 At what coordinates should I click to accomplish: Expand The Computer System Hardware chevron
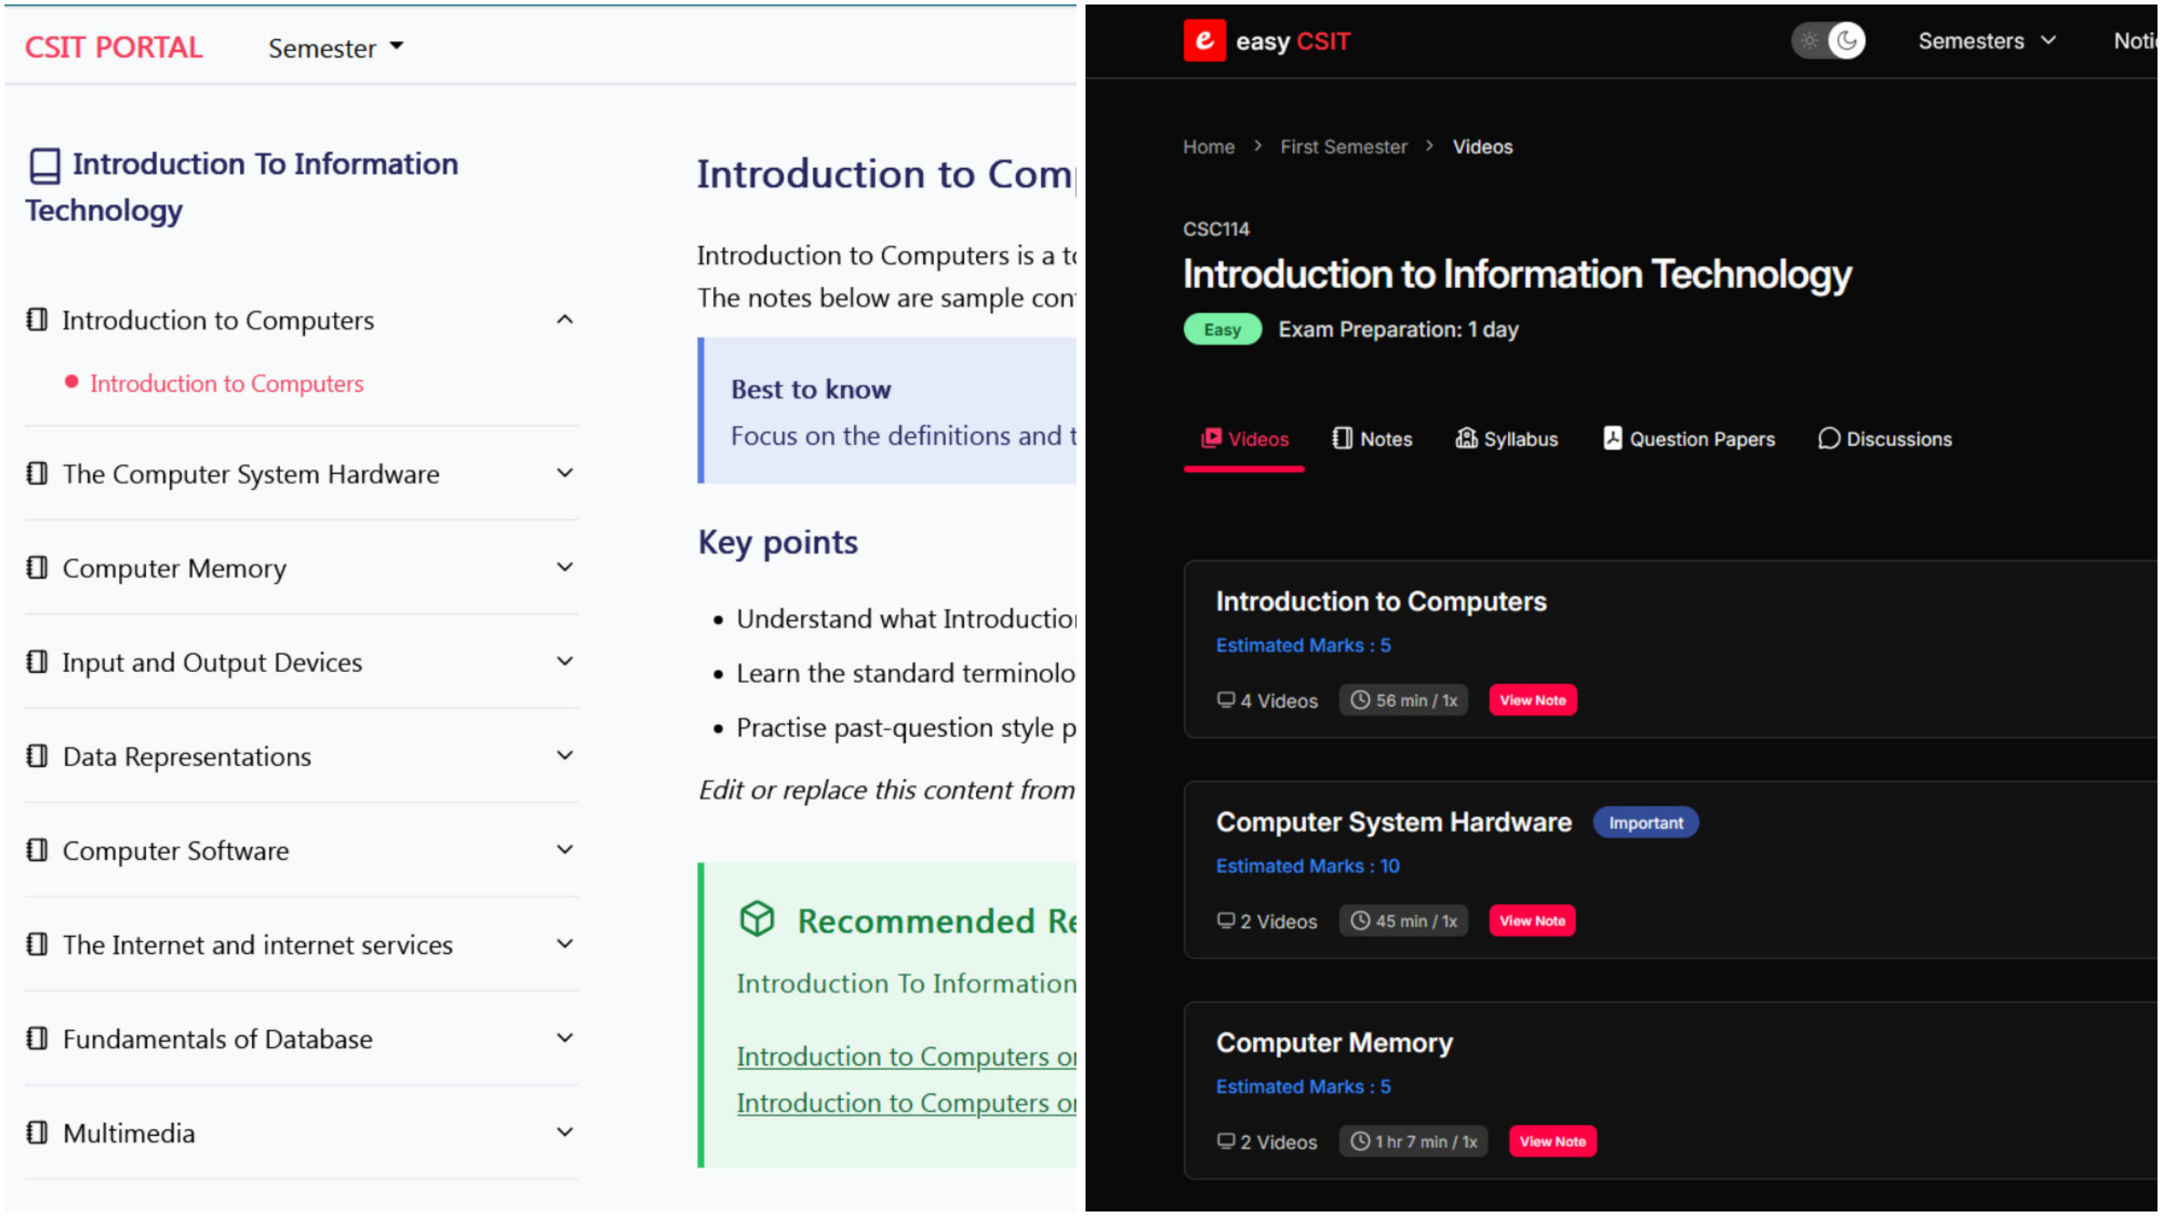(x=565, y=473)
